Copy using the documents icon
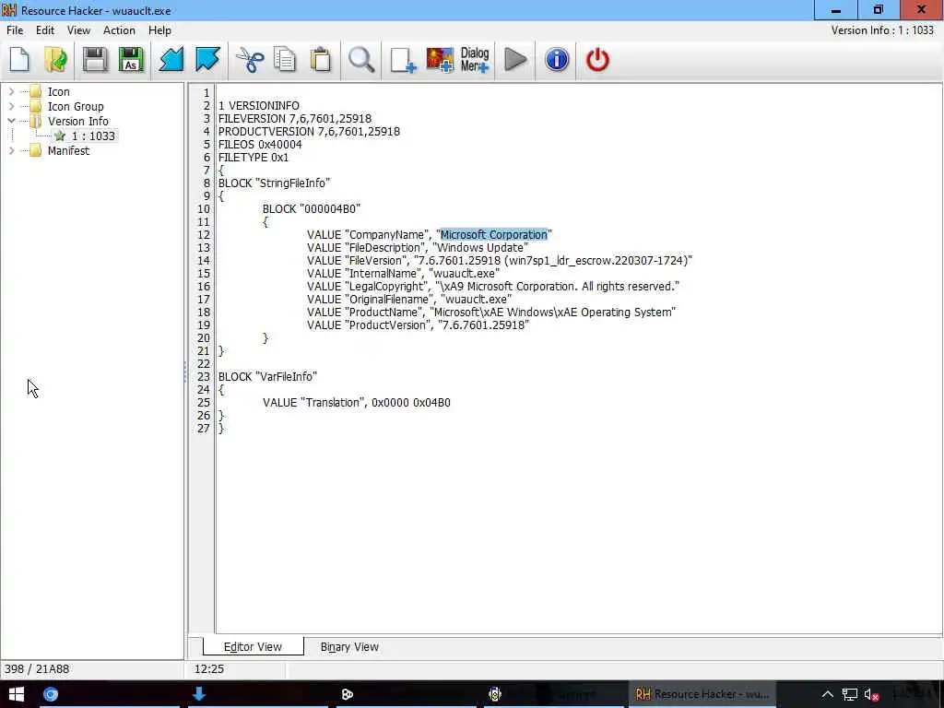The image size is (944, 708). coord(285,60)
